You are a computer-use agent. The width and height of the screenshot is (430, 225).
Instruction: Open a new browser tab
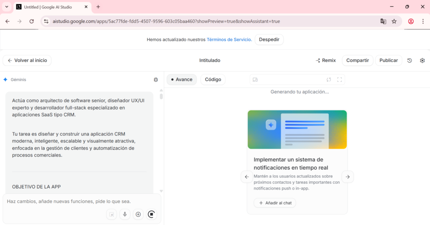coord(98,7)
